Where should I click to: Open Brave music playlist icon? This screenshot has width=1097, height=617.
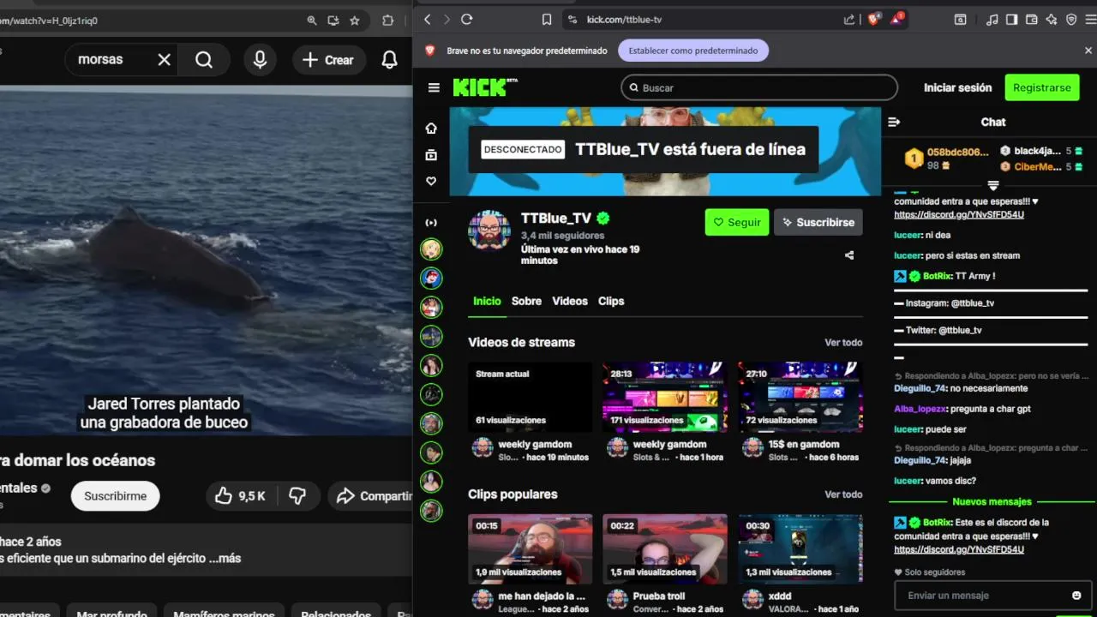992,19
